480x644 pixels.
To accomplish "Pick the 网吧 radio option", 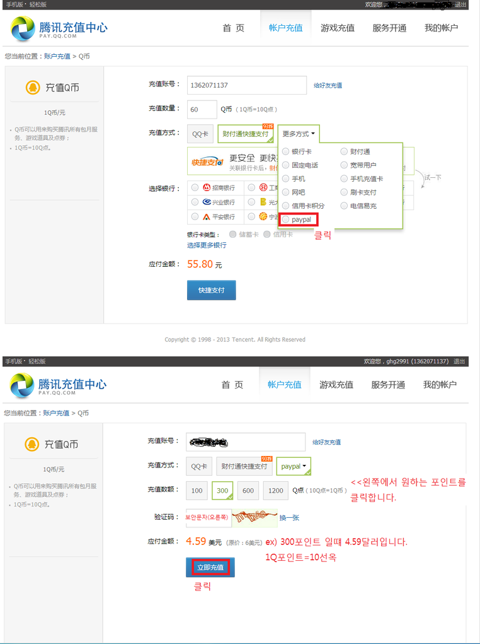I will tap(285, 192).
